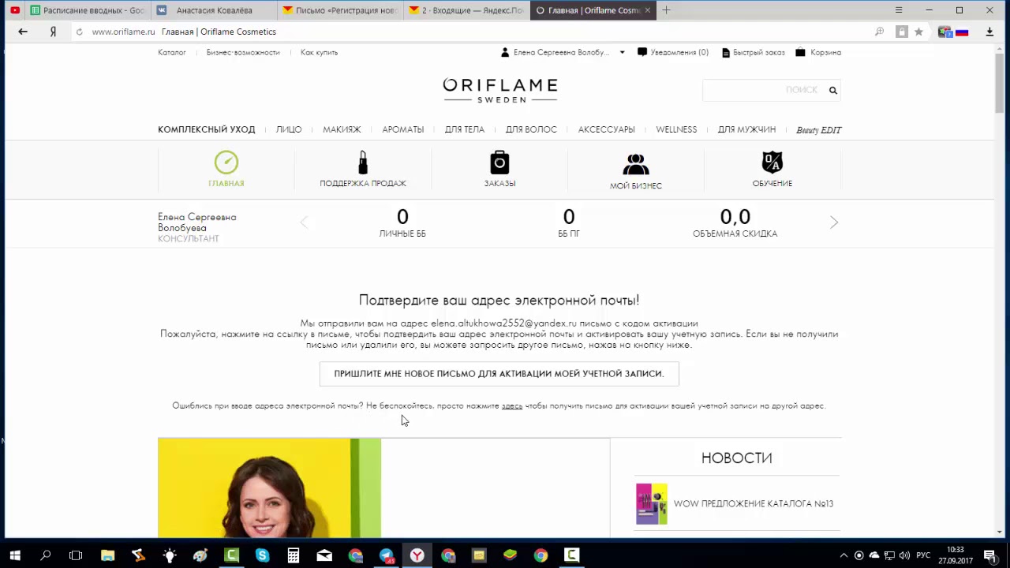Image resolution: width=1010 pixels, height=568 pixels.
Task: Open the Calculator in taskbar
Action: click(293, 555)
